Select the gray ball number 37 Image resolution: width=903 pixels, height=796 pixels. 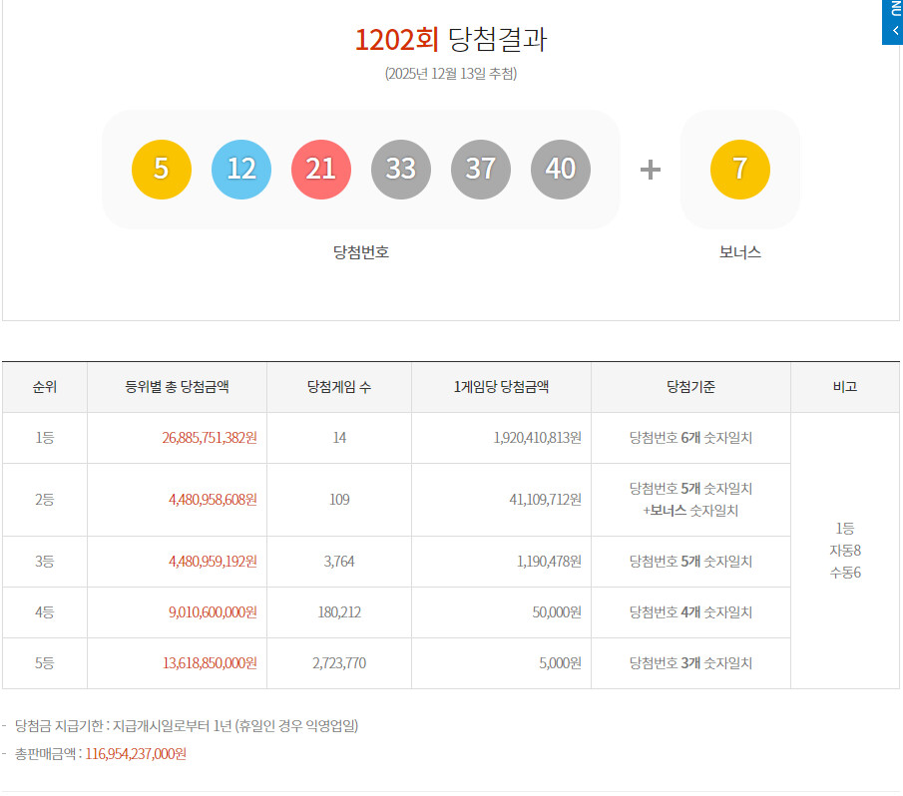point(480,170)
